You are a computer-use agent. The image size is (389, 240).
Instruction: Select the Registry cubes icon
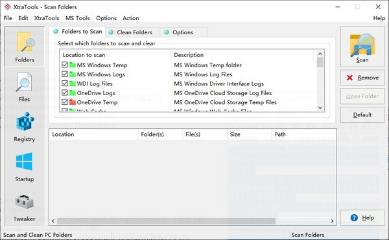pyautogui.click(x=25, y=121)
